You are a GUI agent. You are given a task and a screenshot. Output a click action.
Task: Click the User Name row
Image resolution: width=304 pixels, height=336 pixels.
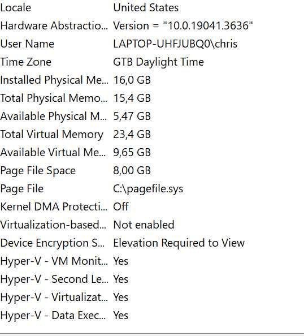click(x=152, y=44)
